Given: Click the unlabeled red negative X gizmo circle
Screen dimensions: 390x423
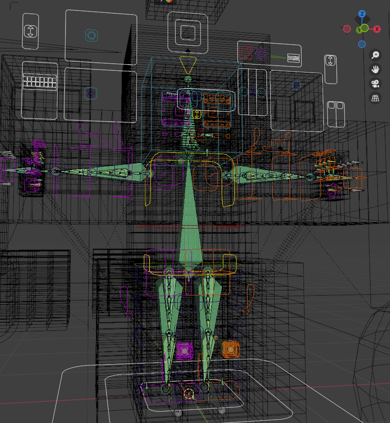Looking at the screenshot, I should tap(347, 29).
